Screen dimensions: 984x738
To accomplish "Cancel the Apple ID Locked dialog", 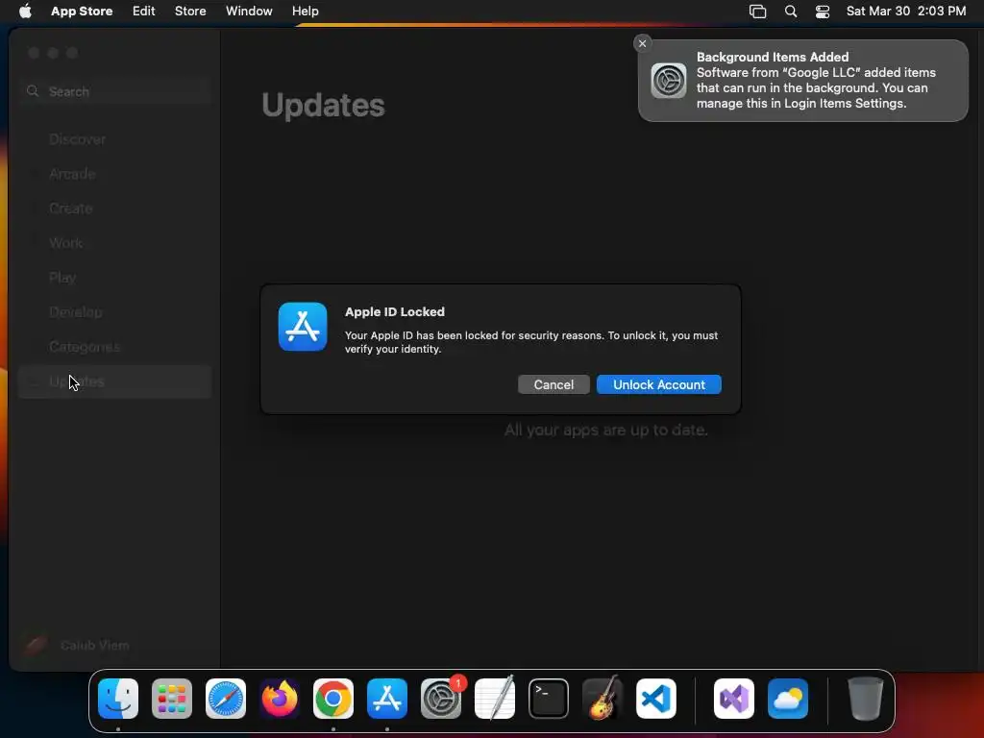I will click(x=553, y=384).
